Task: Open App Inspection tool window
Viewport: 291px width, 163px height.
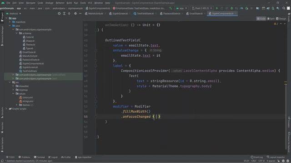Action: coord(83,157)
